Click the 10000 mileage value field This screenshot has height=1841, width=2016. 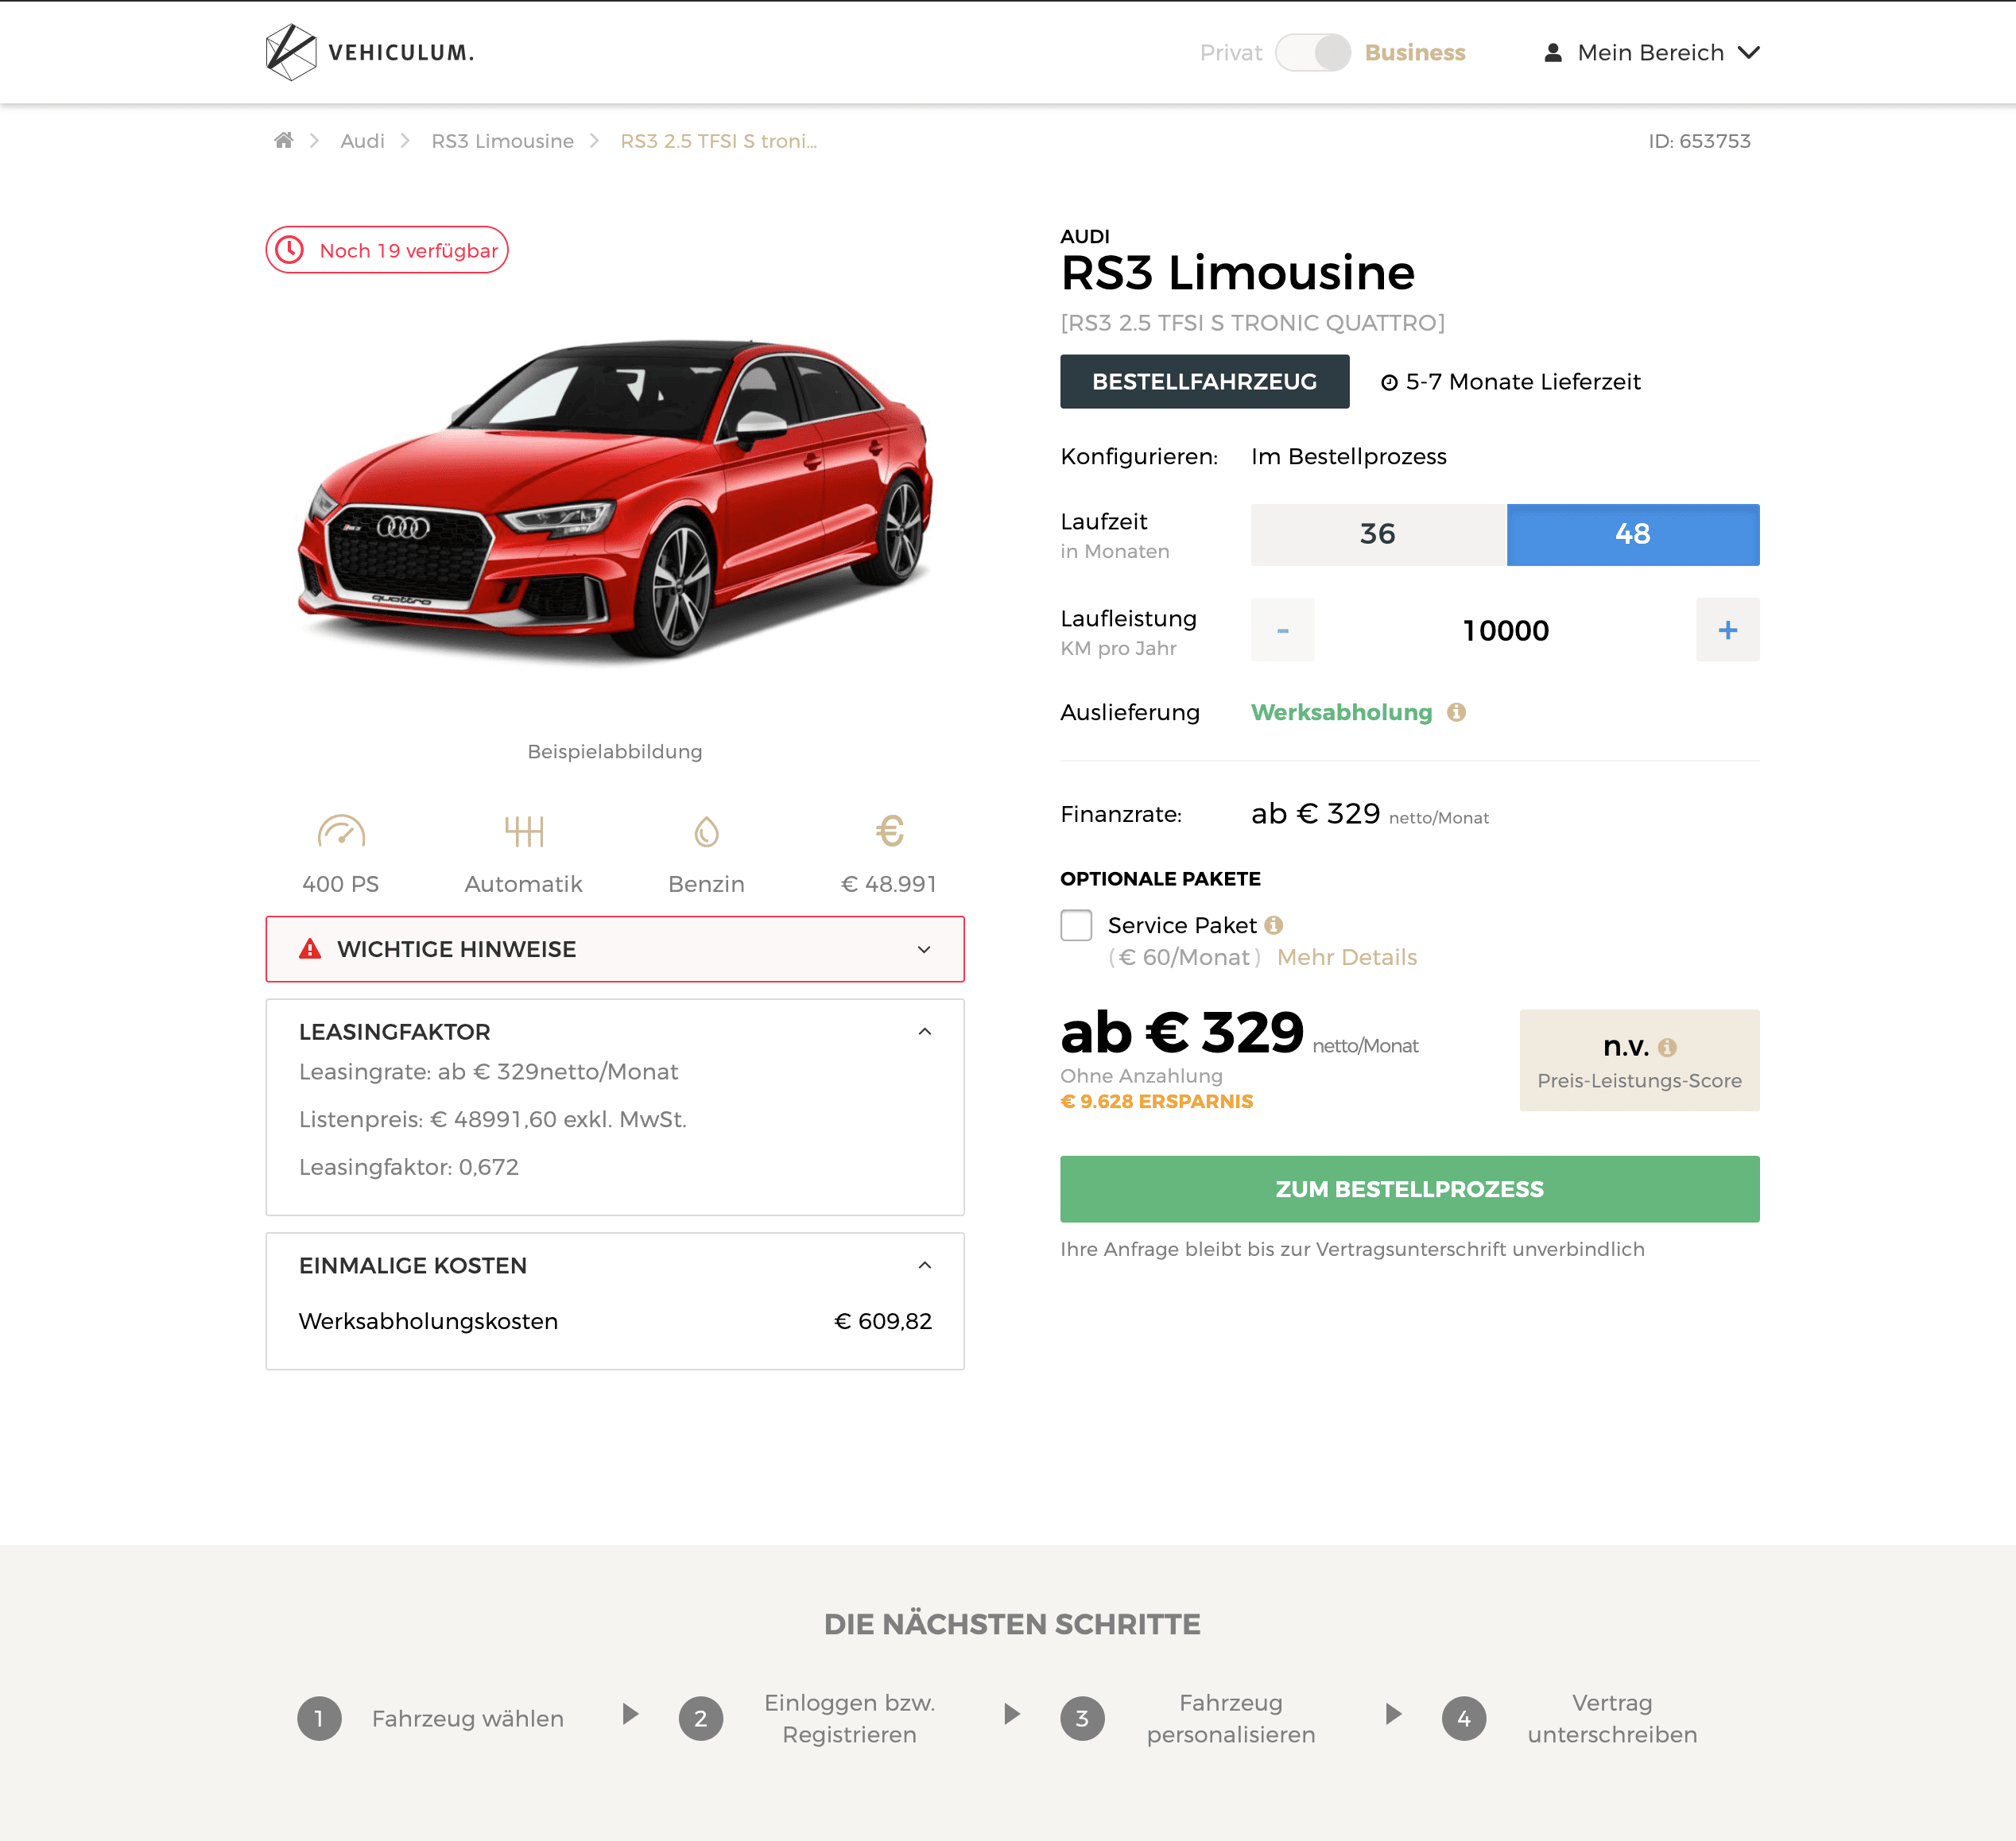[x=1505, y=630]
